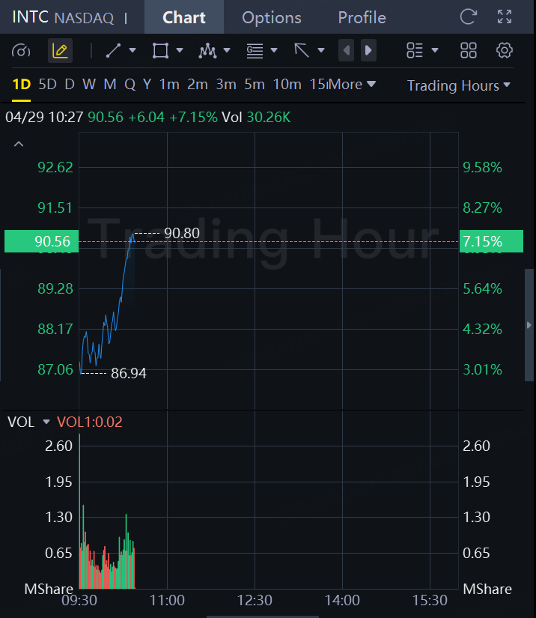Image resolution: width=536 pixels, height=618 pixels.
Task: Select the Y yearly timeframe
Action: tap(147, 85)
